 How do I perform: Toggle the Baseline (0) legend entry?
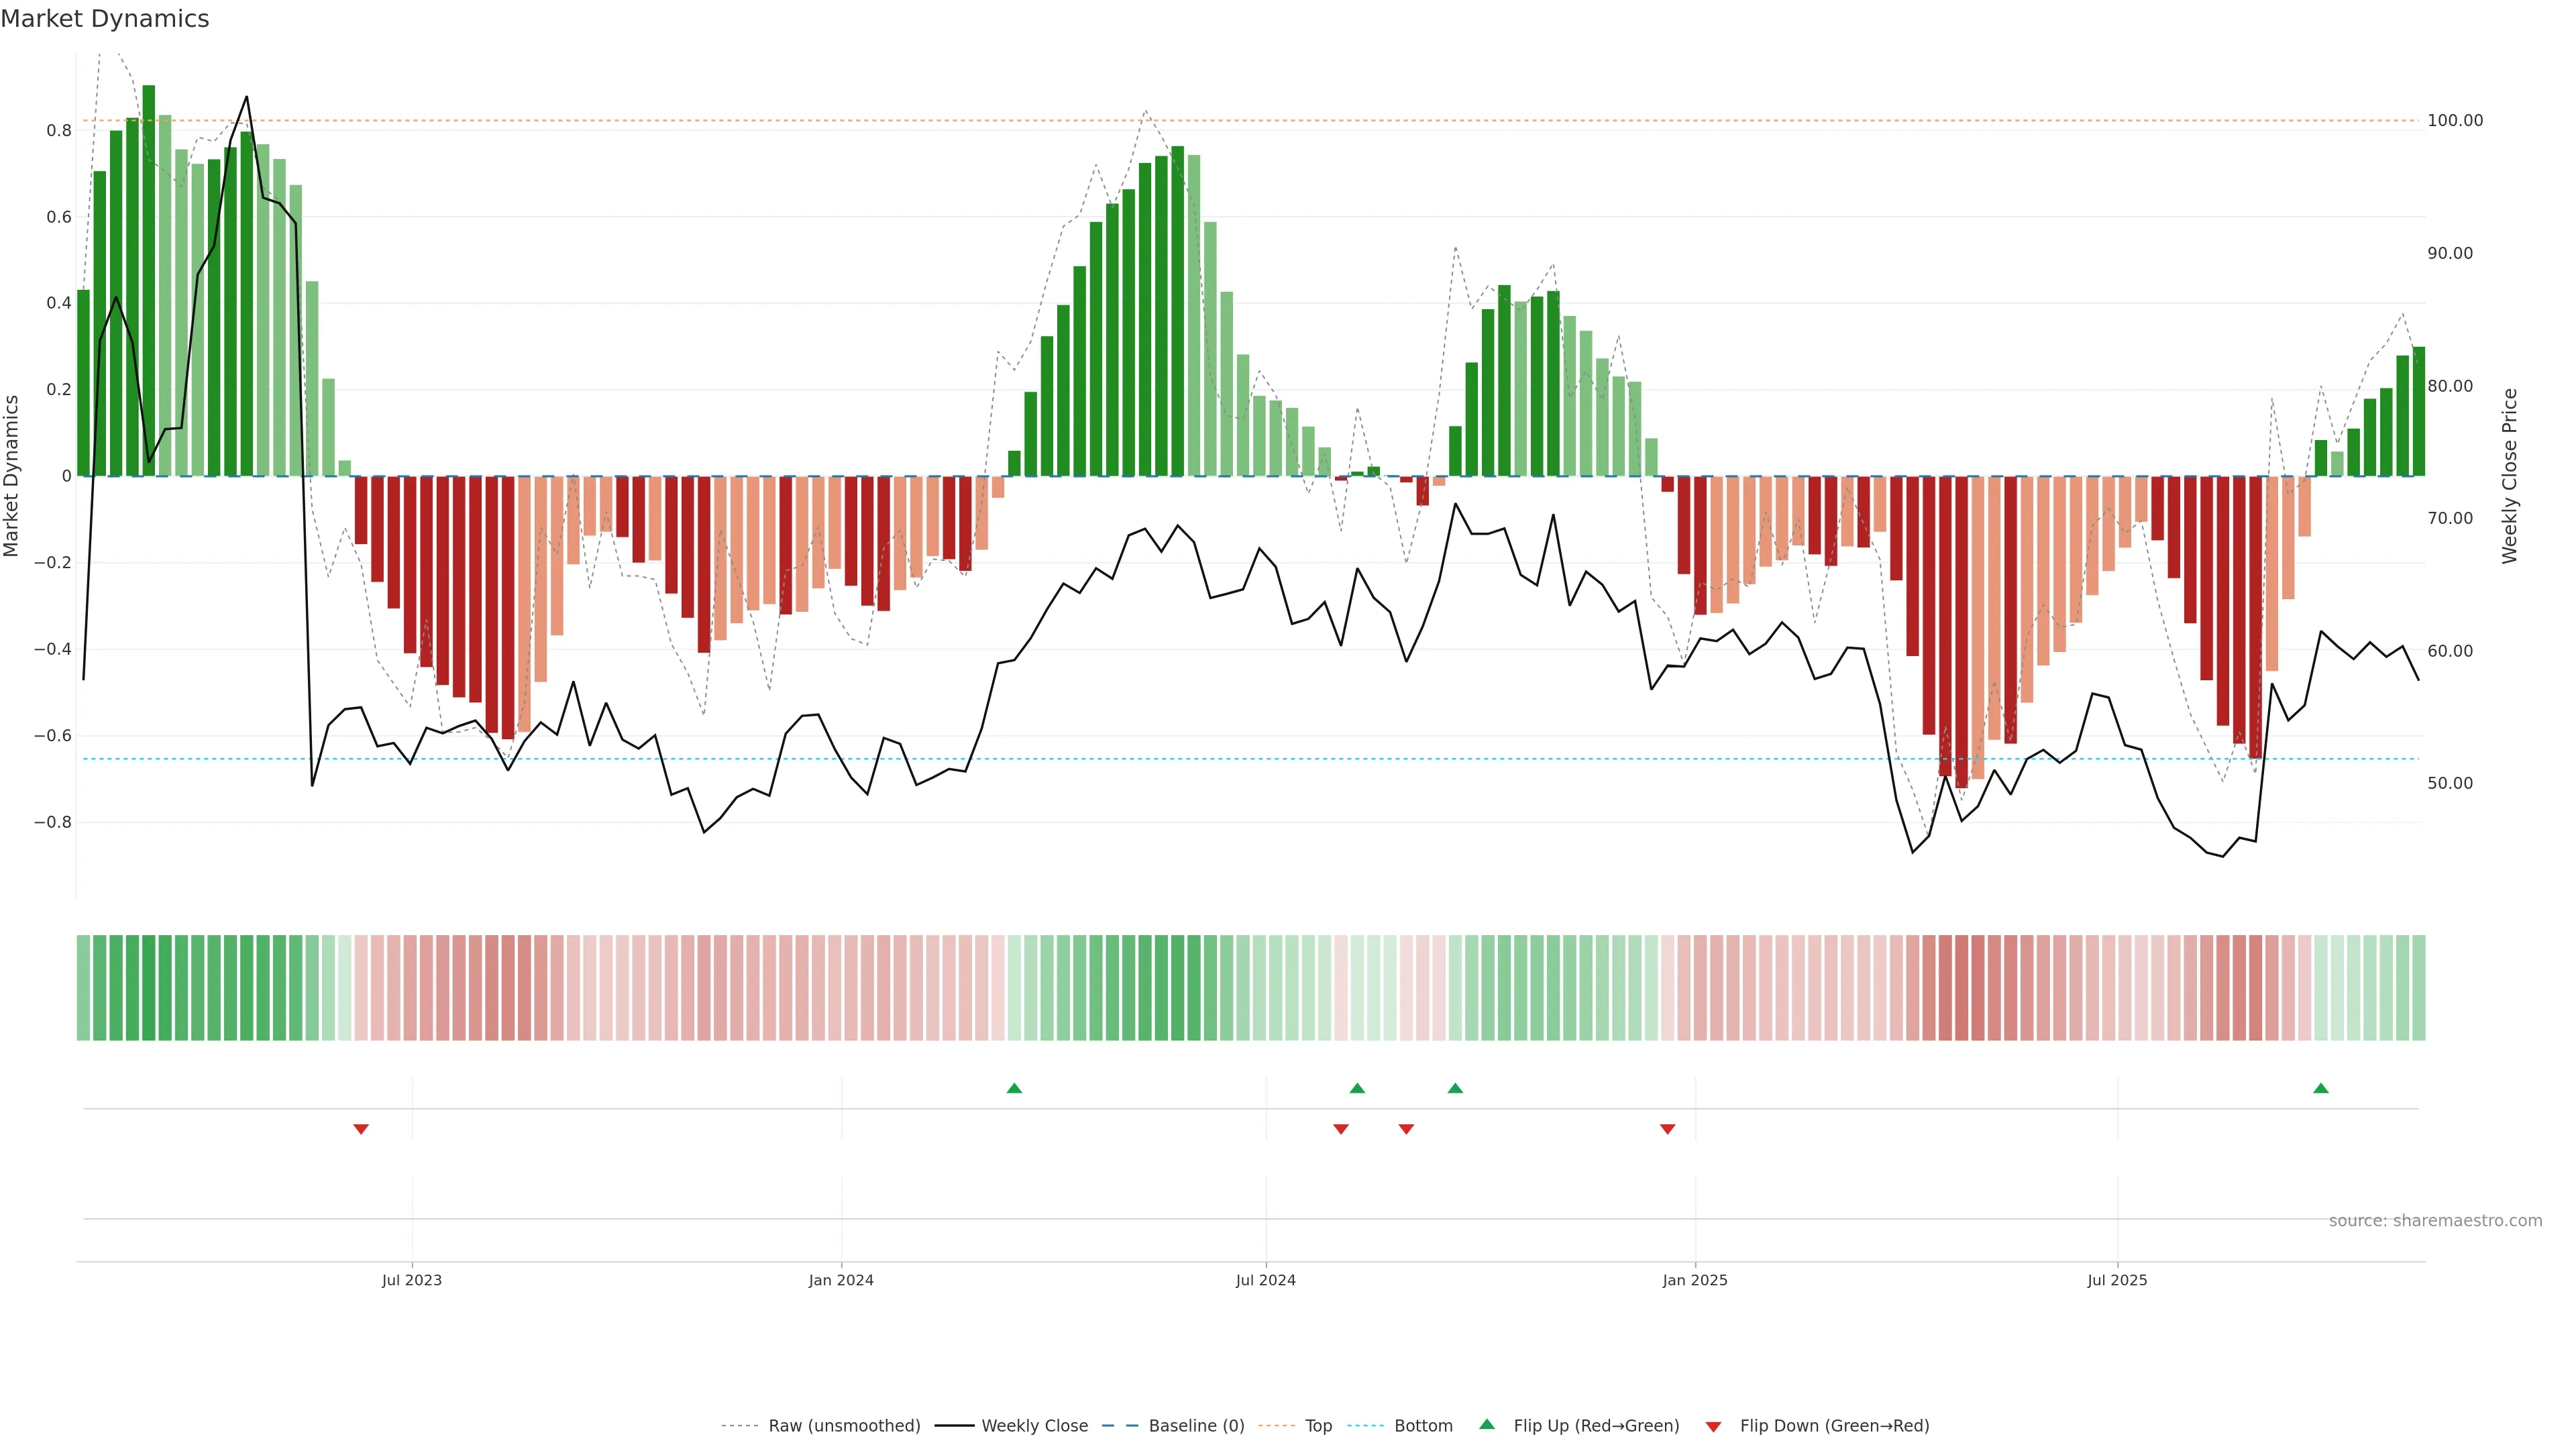pyautogui.click(x=1196, y=1426)
